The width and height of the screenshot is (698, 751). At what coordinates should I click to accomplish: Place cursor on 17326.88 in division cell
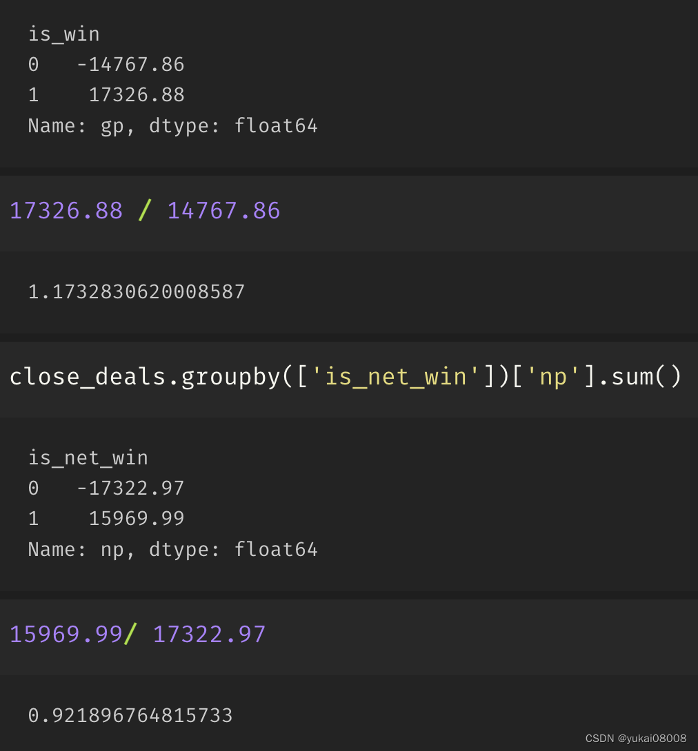point(66,211)
